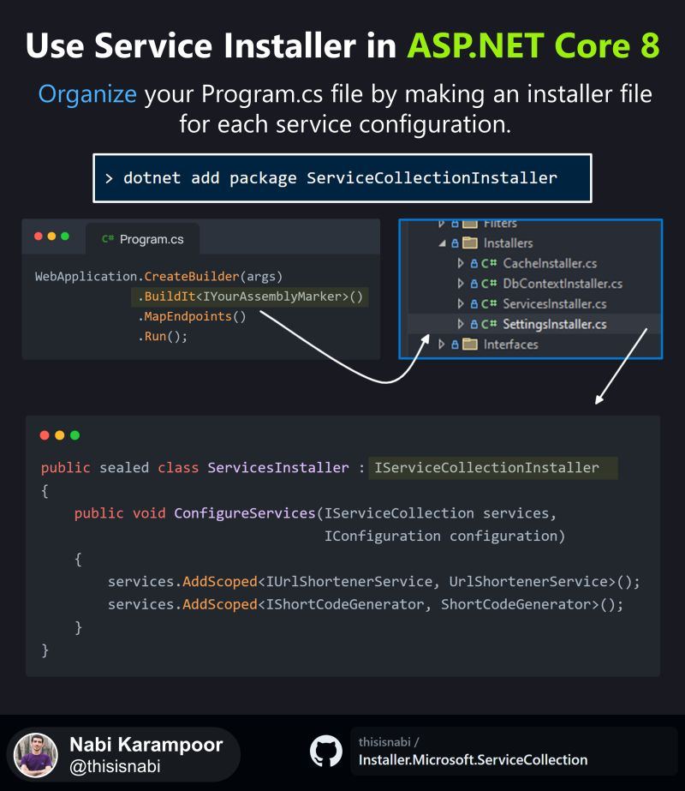
Task: Click lock icon beside DbContextInstaller.cs
Action: click(x=474, y=284)
